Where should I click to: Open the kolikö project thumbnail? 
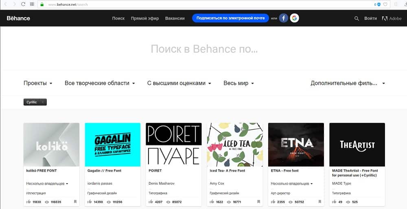51,145
